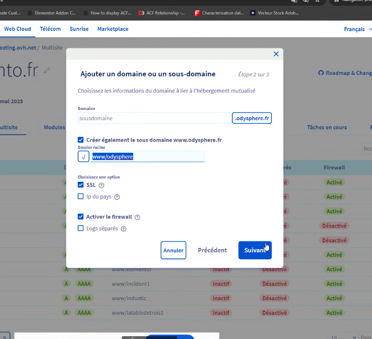Switch to the Télécom menu item
This screenshot has height=339, width=372.
pos(50,29)
